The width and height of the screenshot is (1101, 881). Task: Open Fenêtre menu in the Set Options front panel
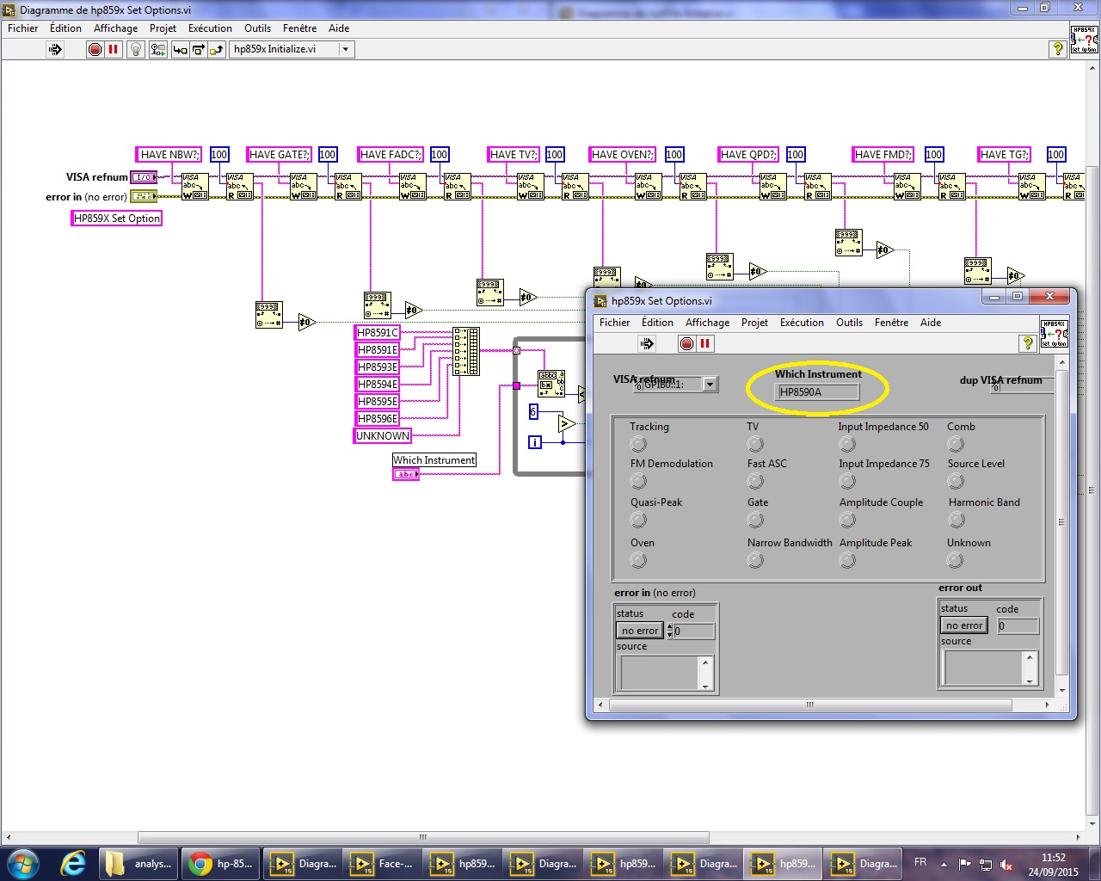[x=891, y=323]
